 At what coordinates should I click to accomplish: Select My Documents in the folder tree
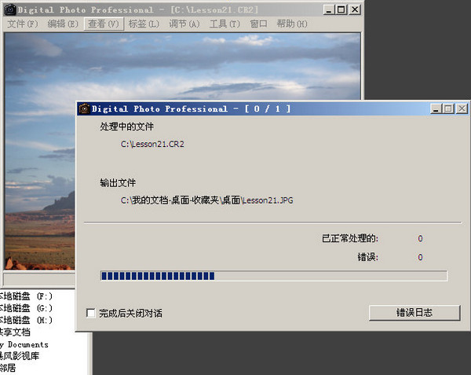pyautogui.click(x=24, y=344)
